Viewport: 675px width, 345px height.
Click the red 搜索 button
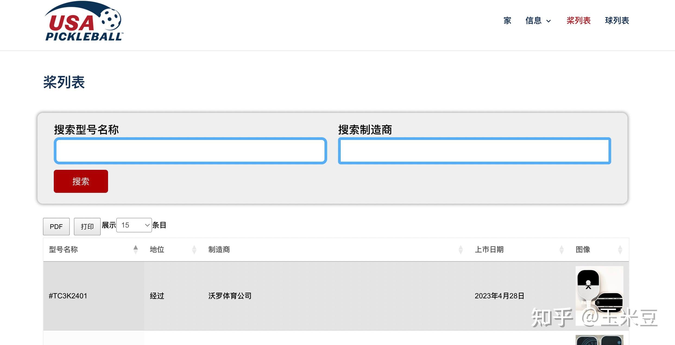point(81,181)
